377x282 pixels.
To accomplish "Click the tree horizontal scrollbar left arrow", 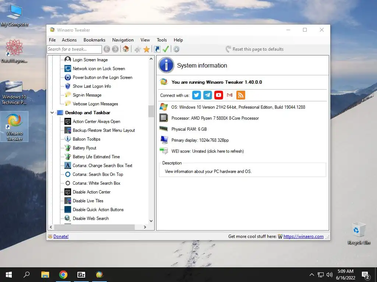I will pos(51,227).
